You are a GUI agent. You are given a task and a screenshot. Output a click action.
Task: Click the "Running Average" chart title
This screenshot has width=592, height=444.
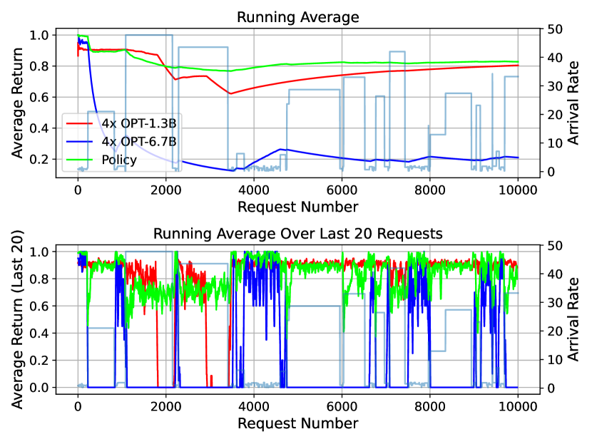tap(298, 17)
